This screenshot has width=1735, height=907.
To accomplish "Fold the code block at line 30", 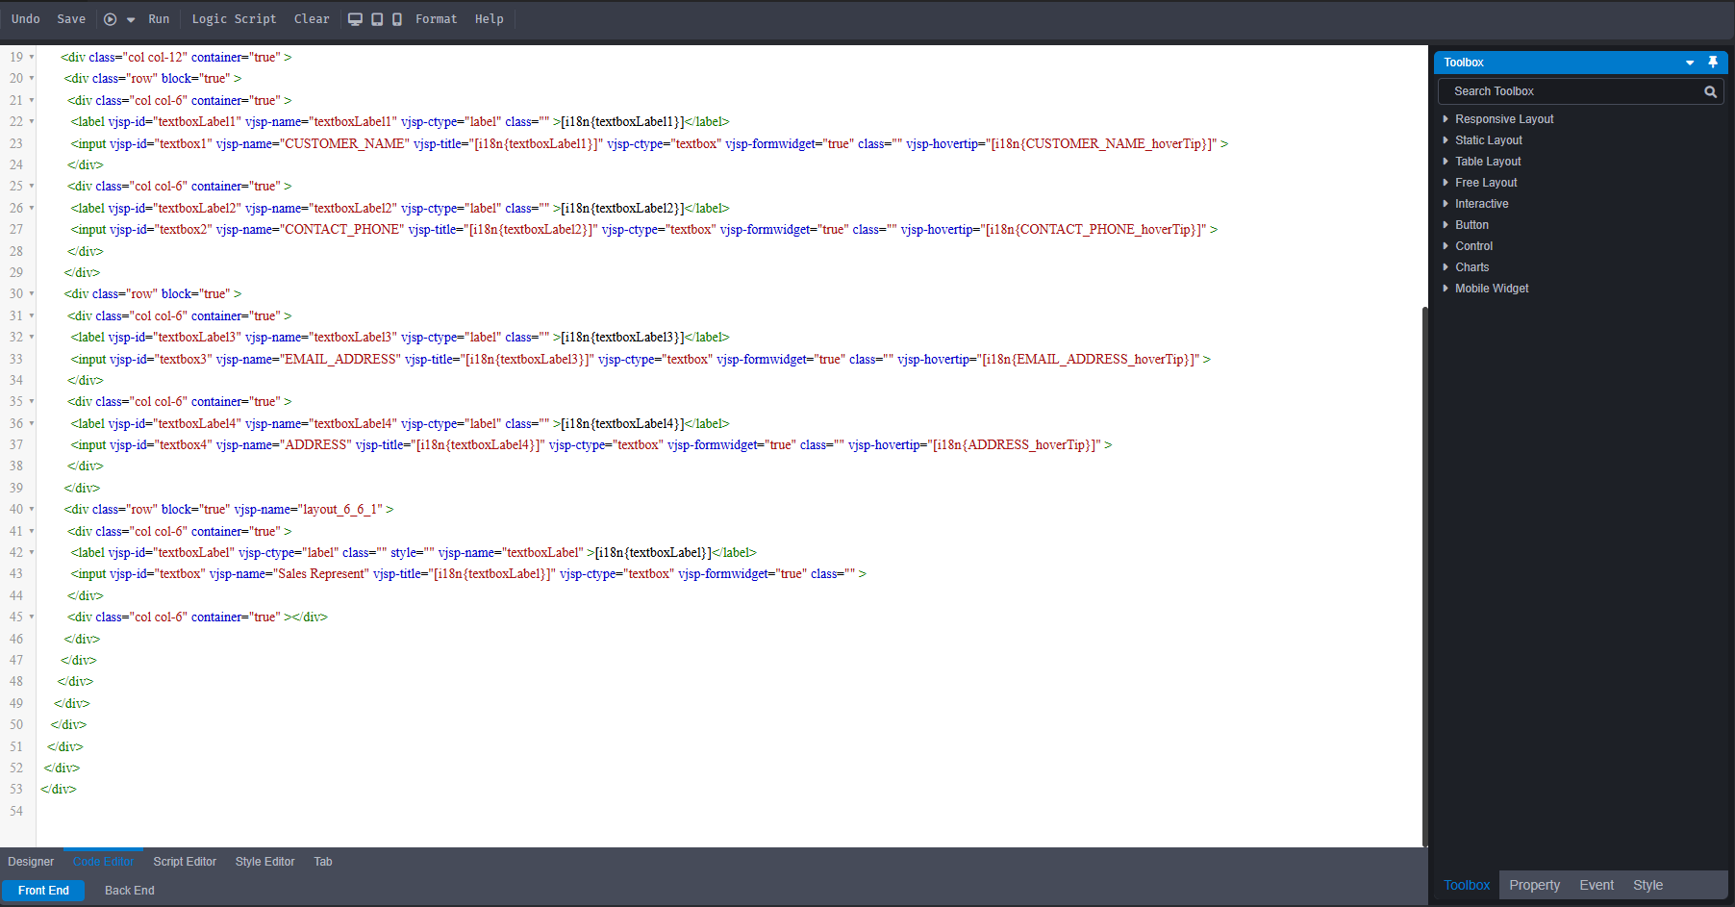I will [x=32, y=294].
